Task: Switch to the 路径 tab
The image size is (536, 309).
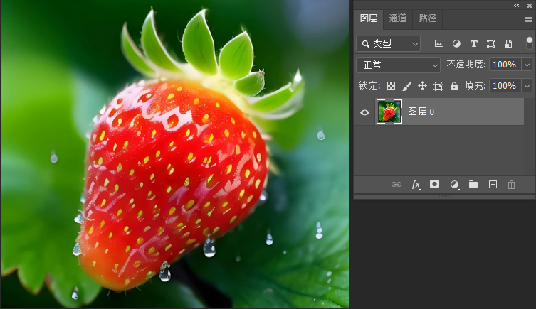Action: pos(428,18)
